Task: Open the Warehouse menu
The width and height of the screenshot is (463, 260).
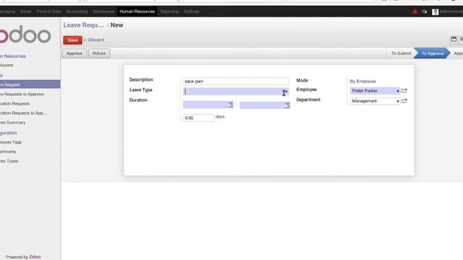Action: coord(103,12)
